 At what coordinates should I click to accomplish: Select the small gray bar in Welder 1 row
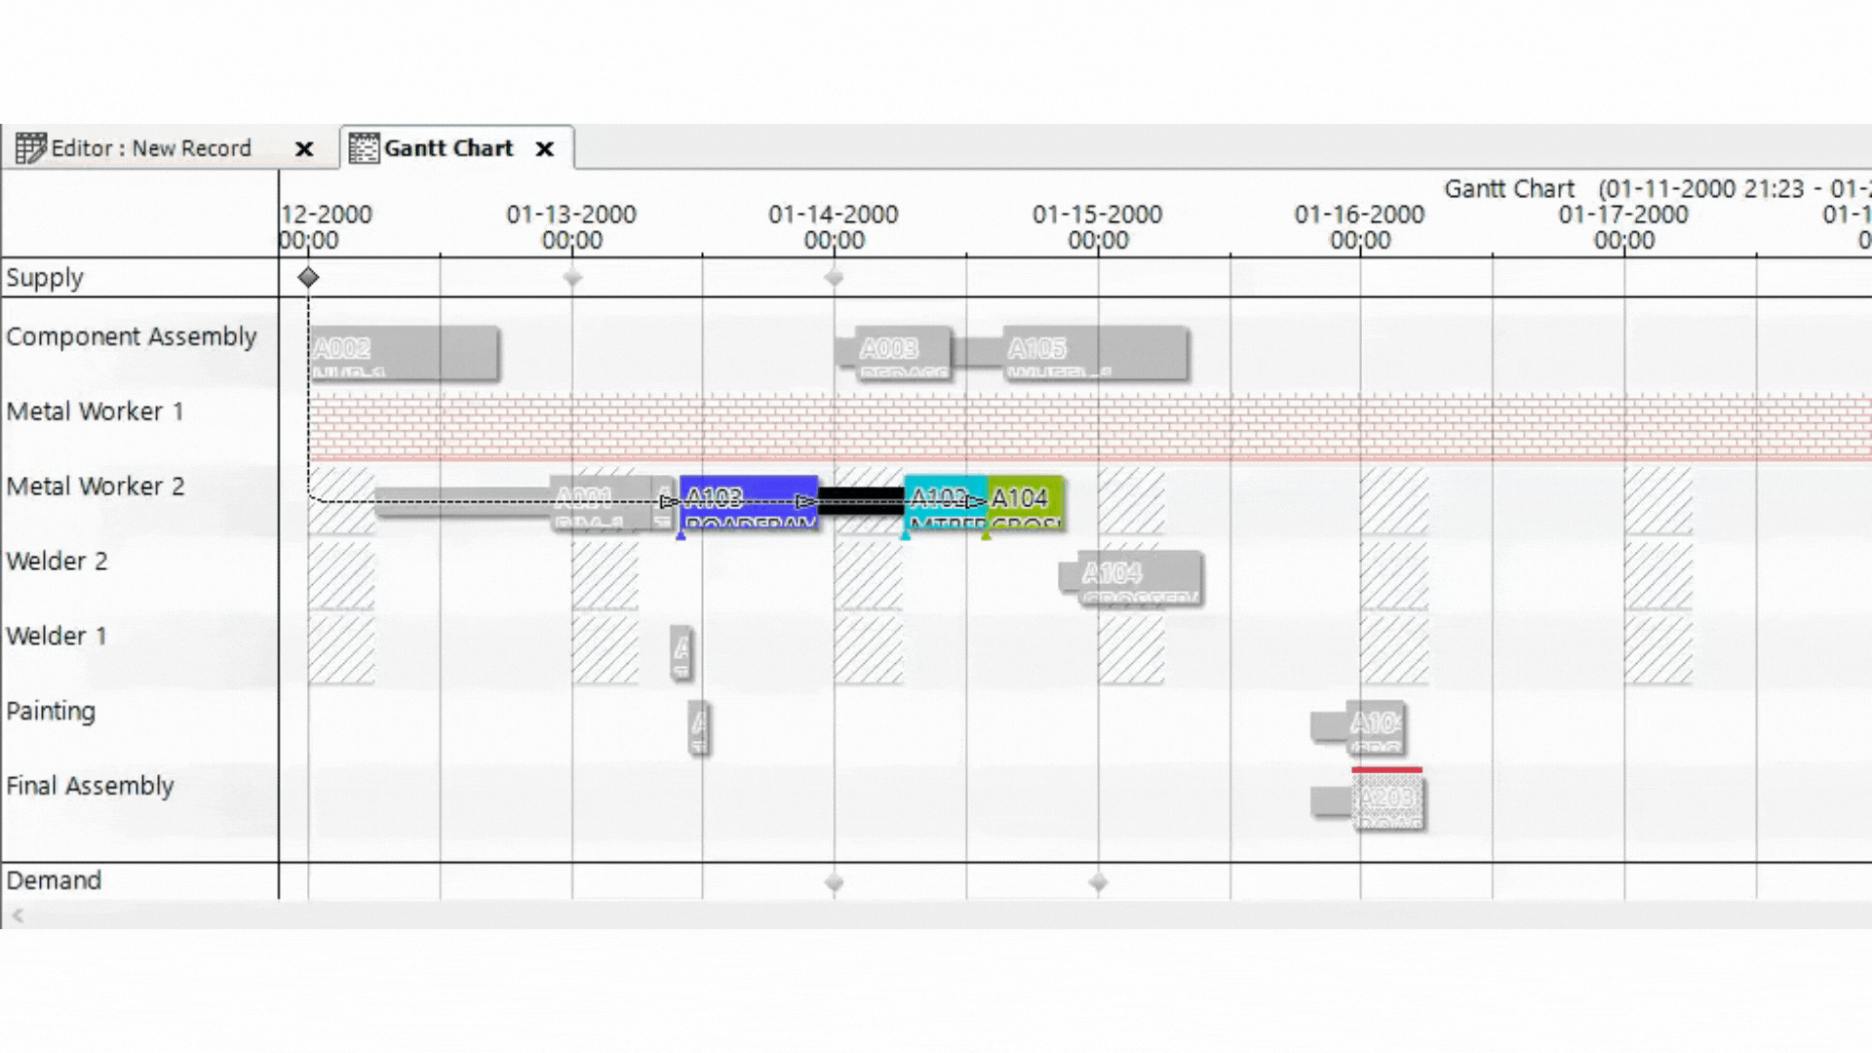682,653
